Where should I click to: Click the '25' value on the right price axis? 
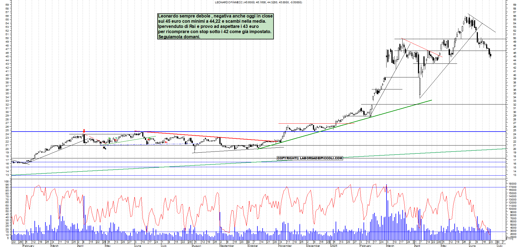515,130
